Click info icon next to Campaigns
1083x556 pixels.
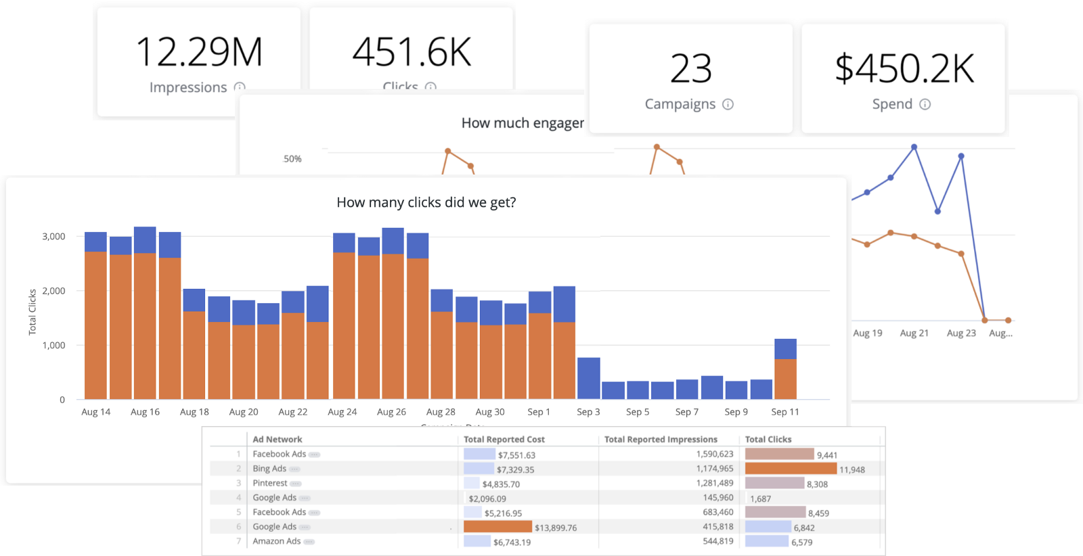pos(728,104)
